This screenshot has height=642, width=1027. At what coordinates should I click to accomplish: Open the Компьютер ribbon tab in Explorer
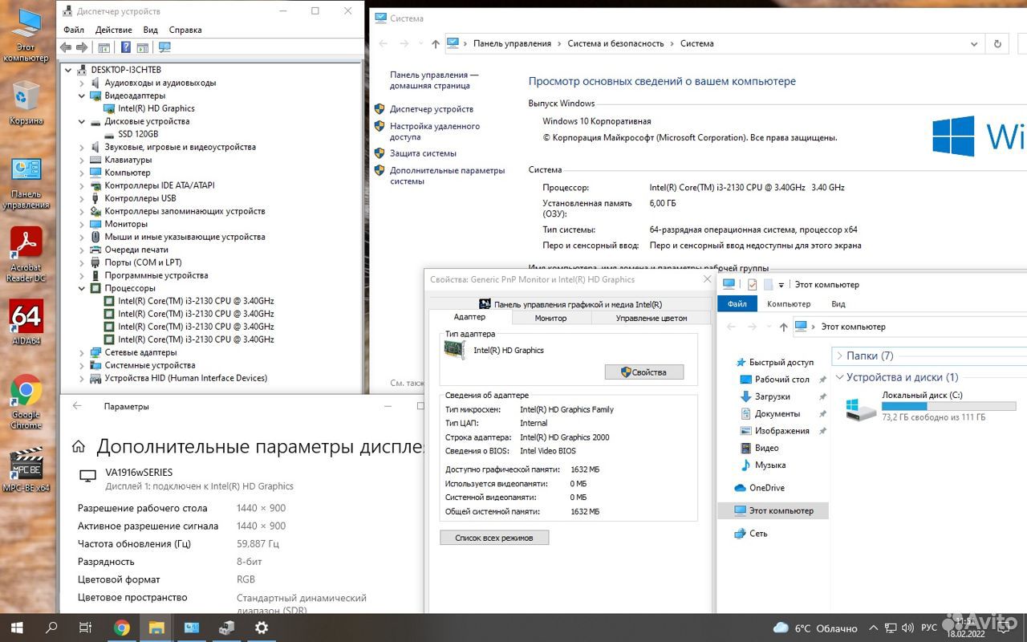click(789, 304)
